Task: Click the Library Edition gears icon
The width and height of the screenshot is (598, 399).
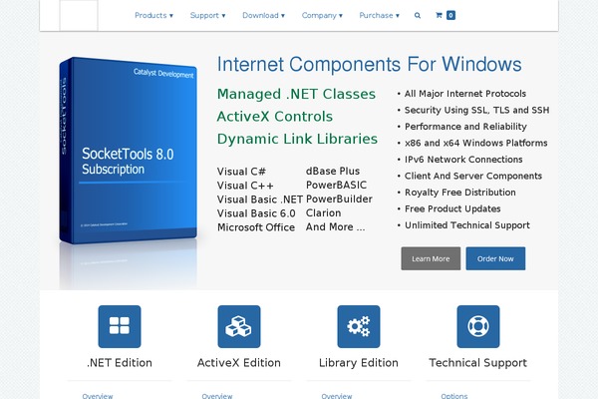Action: 359,326
